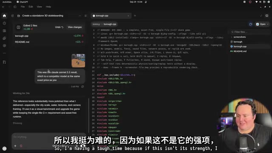The image size is (272, 153).
Task: Click the grid icon in the system tray
Action: (x=244, y=2)
